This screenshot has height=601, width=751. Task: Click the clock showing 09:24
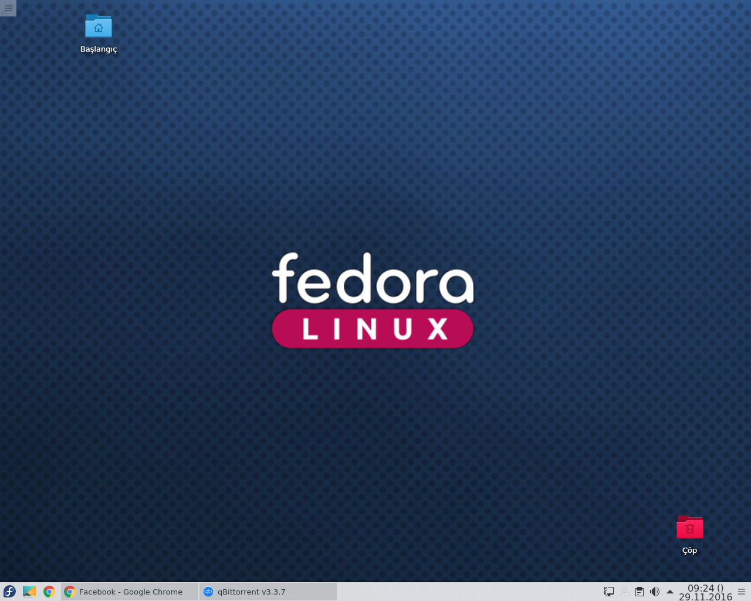click(x=705, y=592)
